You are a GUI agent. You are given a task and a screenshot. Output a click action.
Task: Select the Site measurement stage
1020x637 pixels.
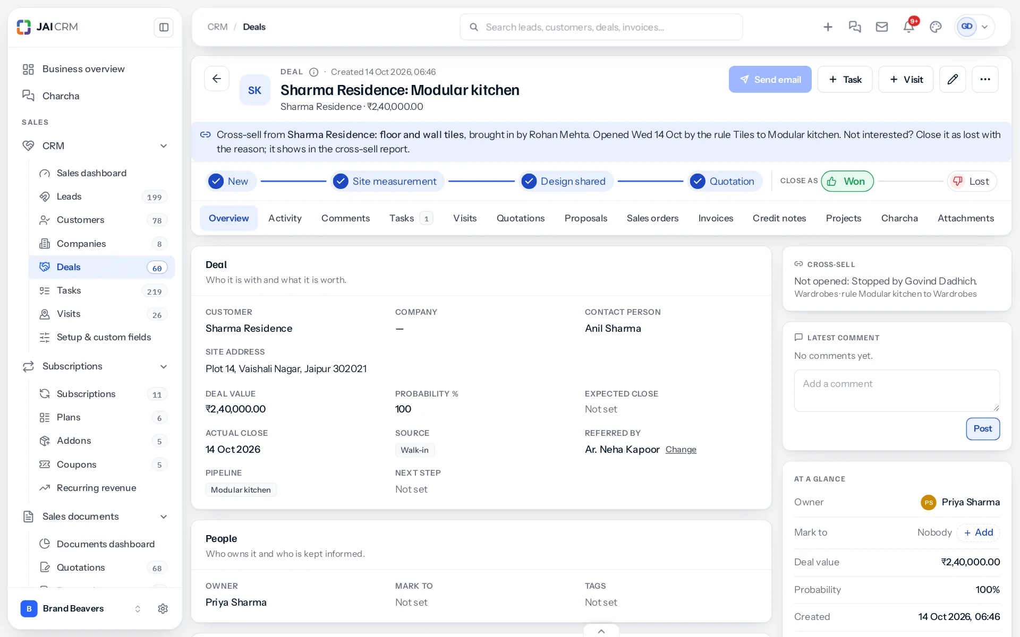pos(387,182)
